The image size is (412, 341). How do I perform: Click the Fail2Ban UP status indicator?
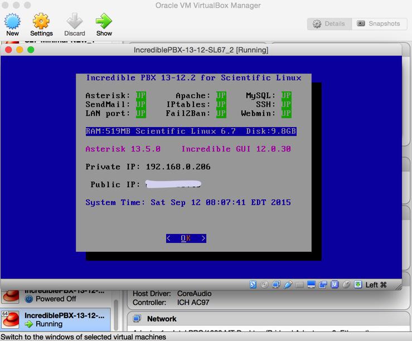[221, 113]
